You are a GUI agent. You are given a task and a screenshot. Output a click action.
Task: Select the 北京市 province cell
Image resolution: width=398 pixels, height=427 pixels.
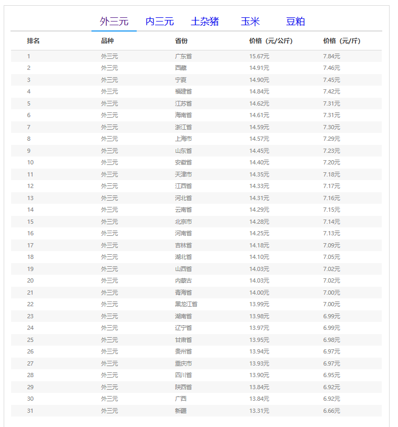click(183, 222)
